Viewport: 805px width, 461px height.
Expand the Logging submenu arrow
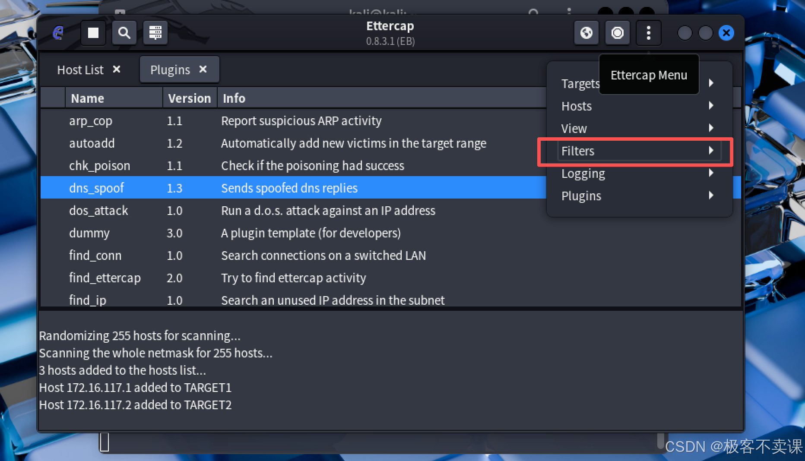711,173
